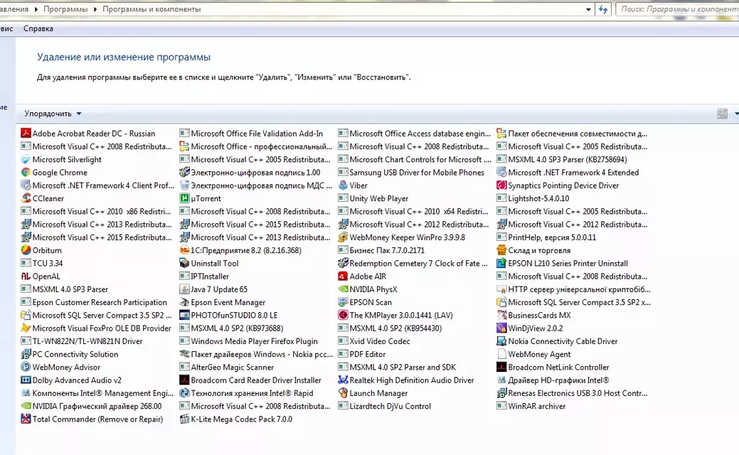Click the Adobe AIR icon
Screen dimensions: 739x455
tap(343, 276)
